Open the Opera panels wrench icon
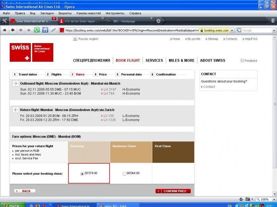277x207 pixels. pos(5,21)
